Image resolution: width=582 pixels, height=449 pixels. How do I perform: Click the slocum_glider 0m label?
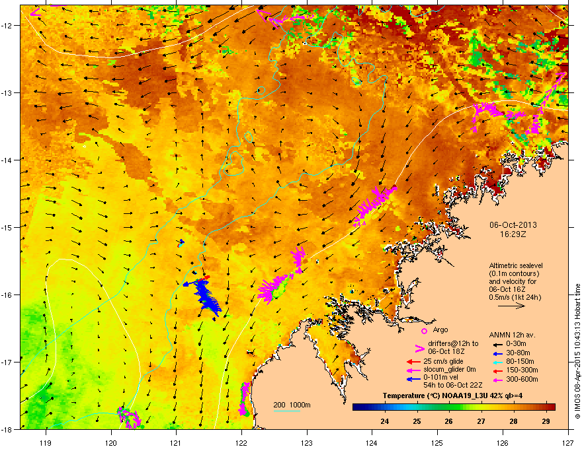click(x=450, y=370)
